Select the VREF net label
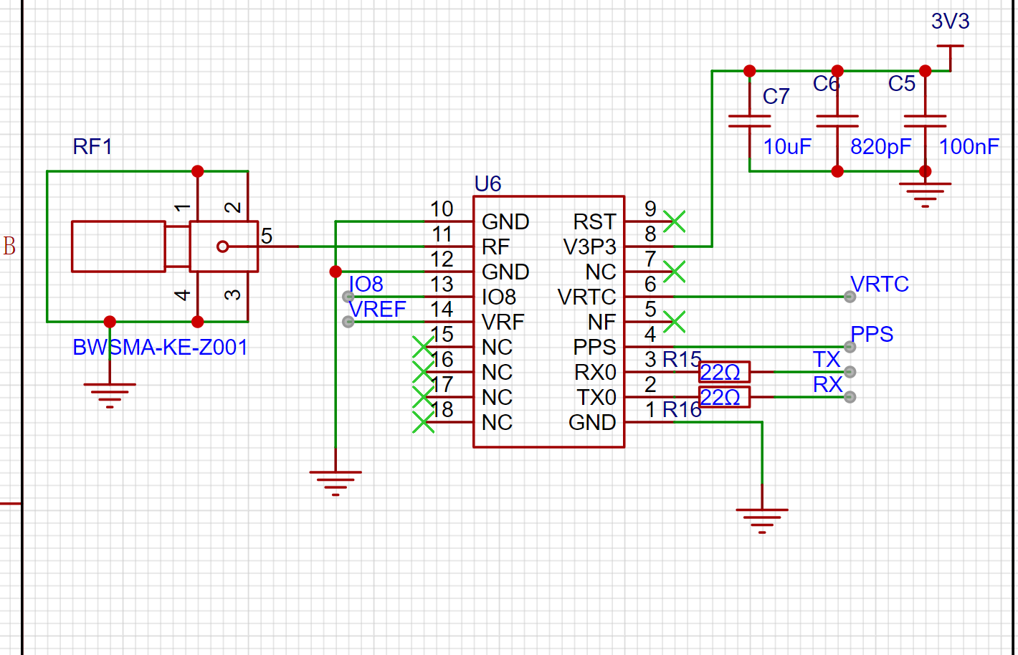This screenshot has height=655, width=1018. pyautogui.click(x=377, y=310)
